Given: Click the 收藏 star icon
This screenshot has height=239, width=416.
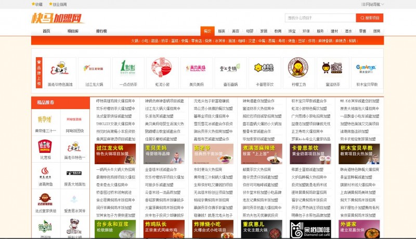Looking at the screenshot, I should point(33,4).
